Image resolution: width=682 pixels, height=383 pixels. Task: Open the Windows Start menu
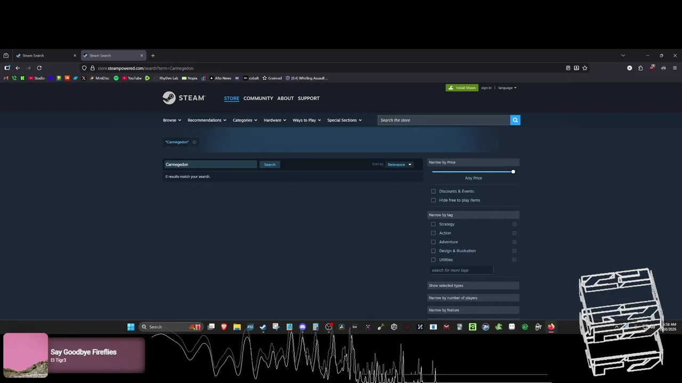pos(131,327)
